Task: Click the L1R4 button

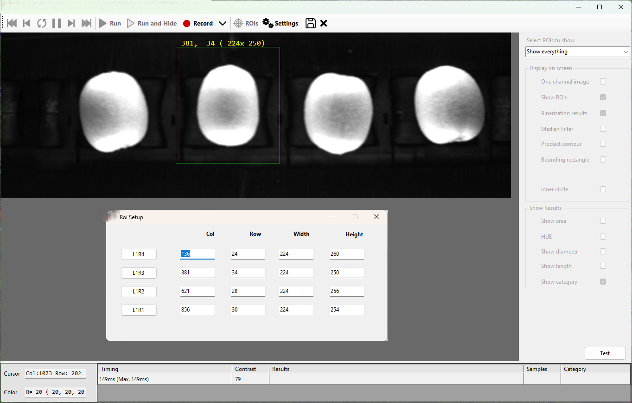Action: (x=139, y=254)
